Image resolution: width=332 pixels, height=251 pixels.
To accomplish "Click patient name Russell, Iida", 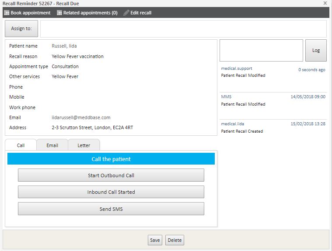I will (64, 46).
